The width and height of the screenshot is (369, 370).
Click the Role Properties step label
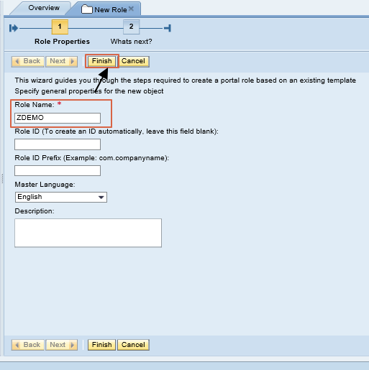[62, 42]
